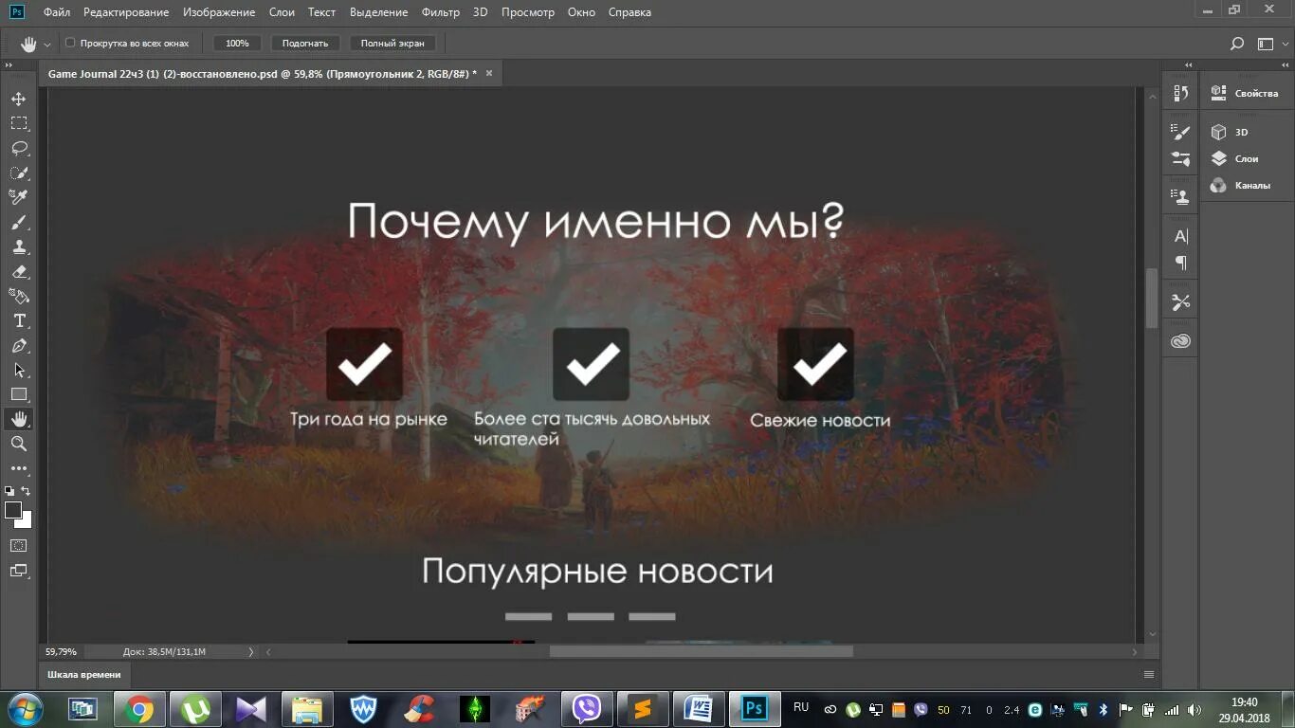
Task: Open the Каналы (Channels) panel
Action: point(1241,186)
